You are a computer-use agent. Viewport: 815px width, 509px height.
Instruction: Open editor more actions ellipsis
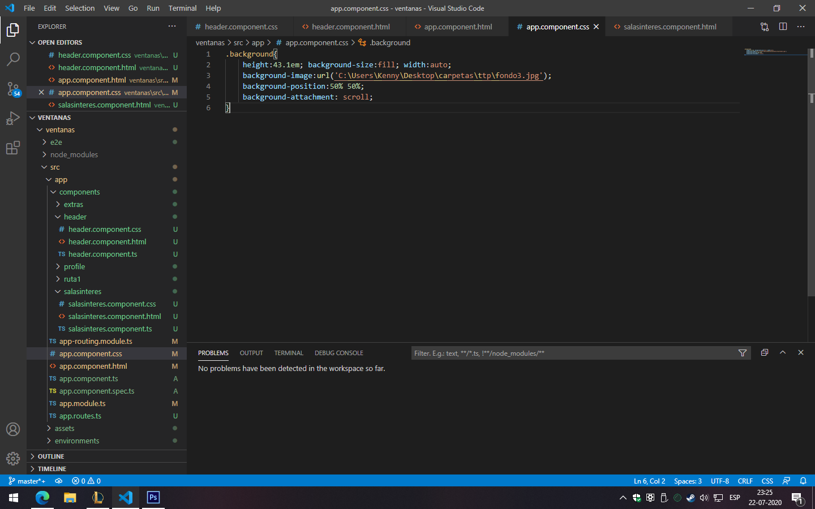(x=801, y=27)
